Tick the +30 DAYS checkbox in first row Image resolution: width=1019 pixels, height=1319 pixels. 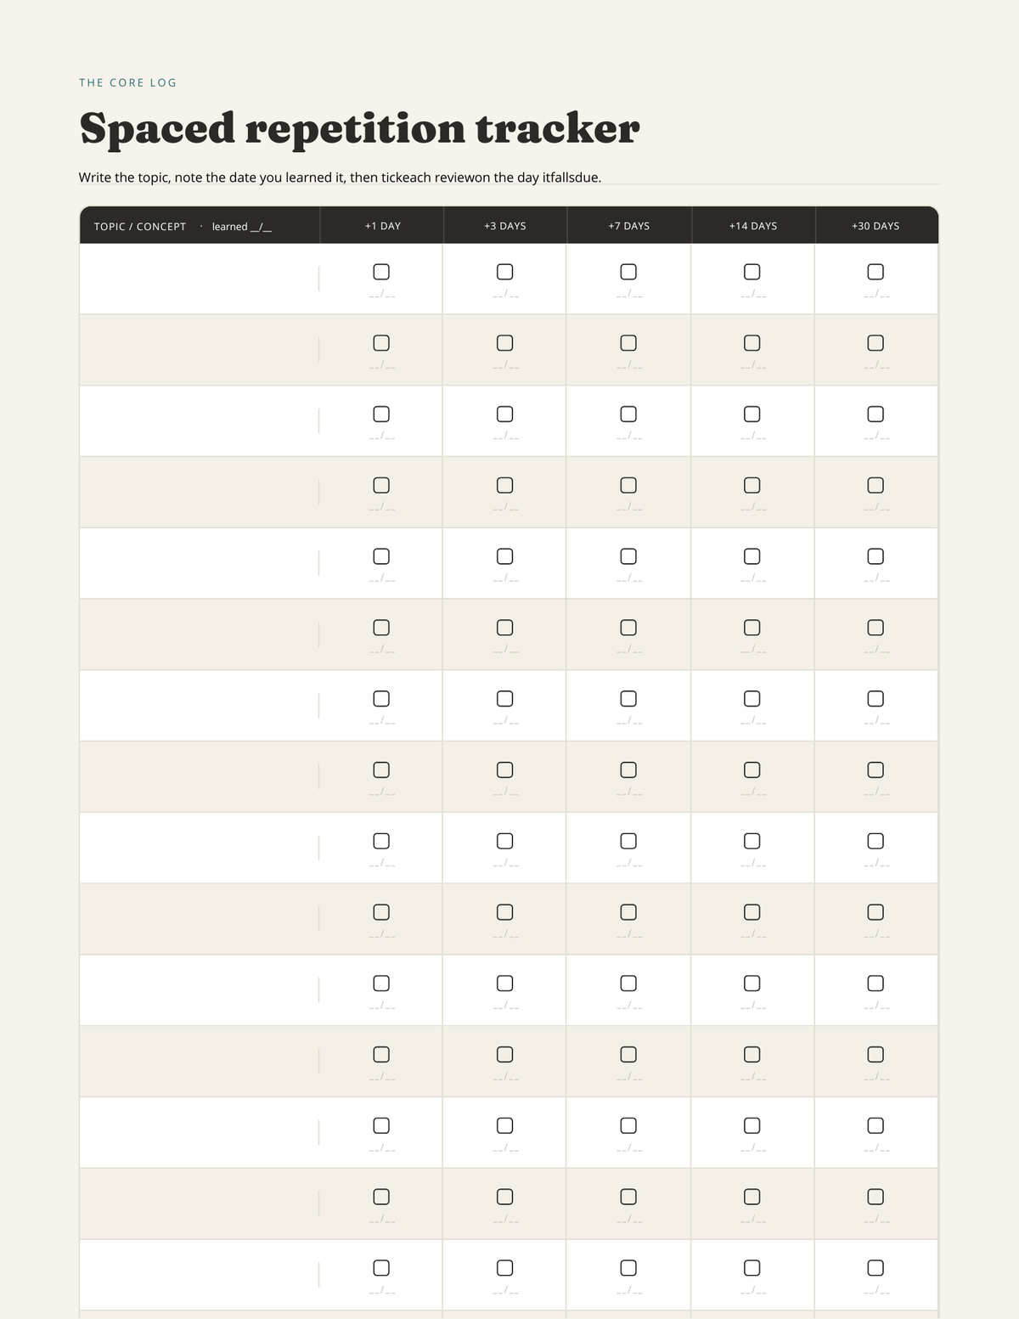click(x=875, y=272)
